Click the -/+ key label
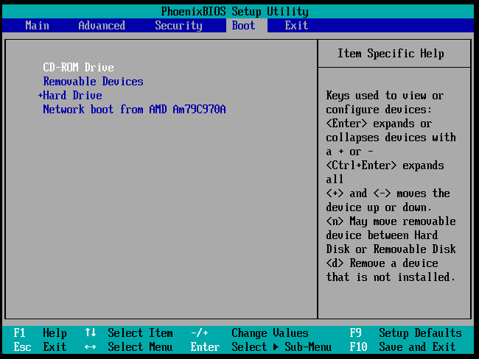This screenshot has width=479, height=359. coord(199,333)
